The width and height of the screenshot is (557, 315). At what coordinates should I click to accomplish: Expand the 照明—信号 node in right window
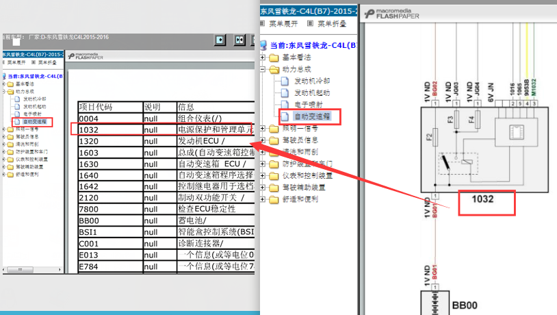pyautogui.click(x=263, y=128)
